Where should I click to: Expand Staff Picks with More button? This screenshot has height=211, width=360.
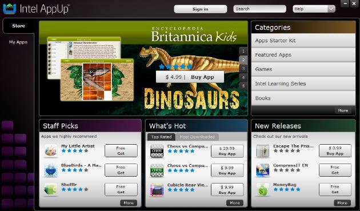tap(129, 203)
